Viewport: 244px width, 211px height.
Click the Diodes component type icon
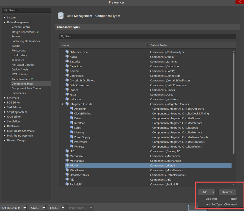(x=67, y=90)
